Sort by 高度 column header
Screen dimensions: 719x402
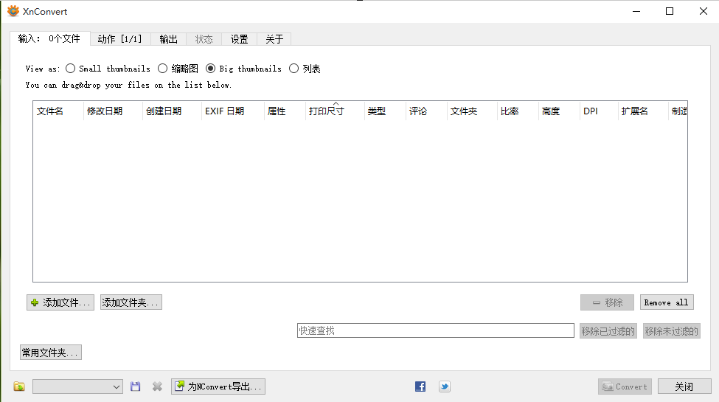click(559, 111)
